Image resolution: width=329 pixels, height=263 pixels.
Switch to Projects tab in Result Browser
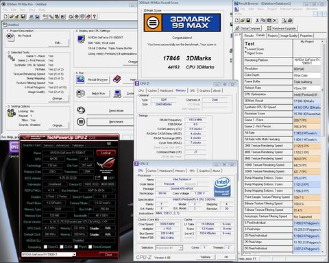[273, 36]
